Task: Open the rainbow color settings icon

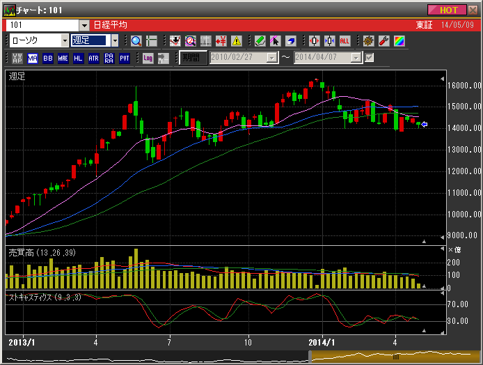Action: [399, 40]
